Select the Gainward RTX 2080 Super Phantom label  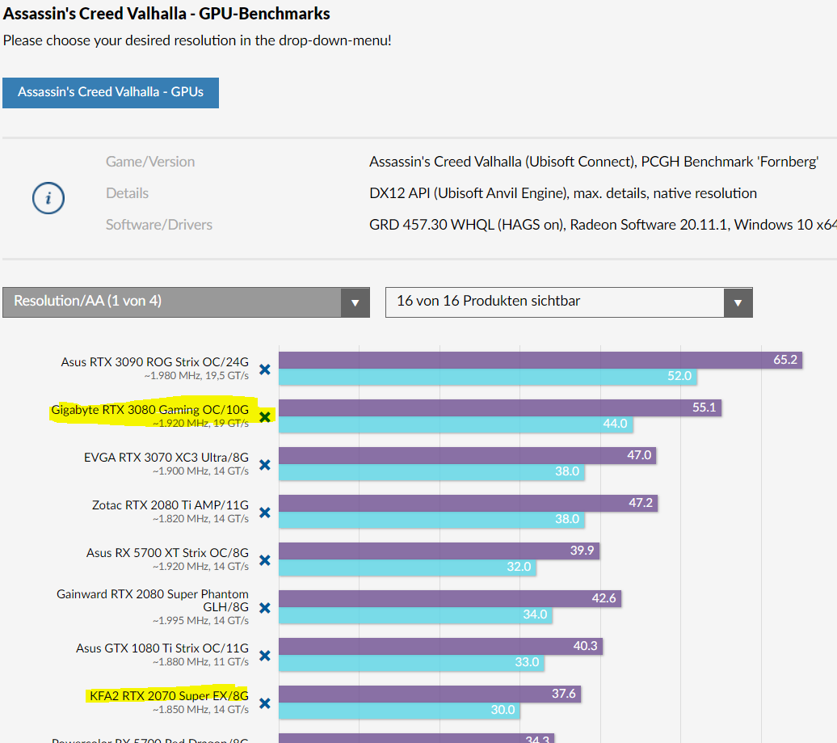tap(153, 601)
